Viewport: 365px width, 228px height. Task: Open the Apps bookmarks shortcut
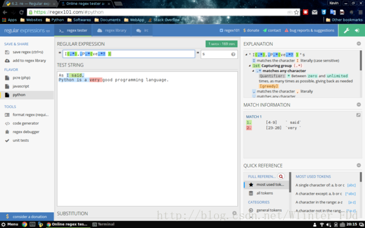click(9, 20)
